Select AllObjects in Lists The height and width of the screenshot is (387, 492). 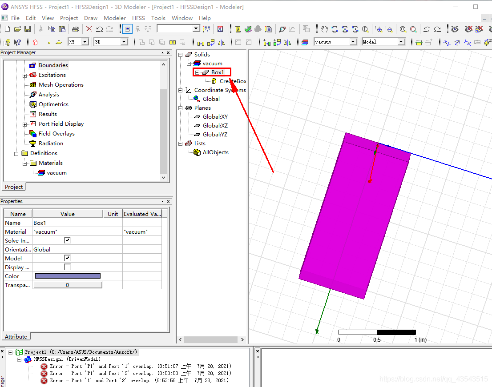(216, 152)
